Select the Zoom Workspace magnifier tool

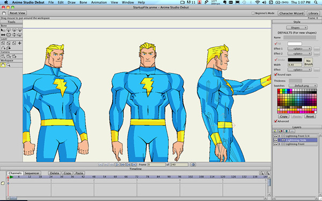(9, 65)
